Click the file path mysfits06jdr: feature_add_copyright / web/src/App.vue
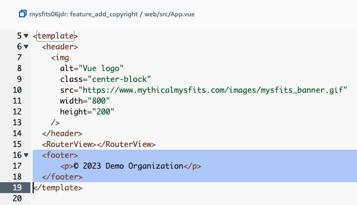Screen dimensions: 357x205 [x=112, y=14]
